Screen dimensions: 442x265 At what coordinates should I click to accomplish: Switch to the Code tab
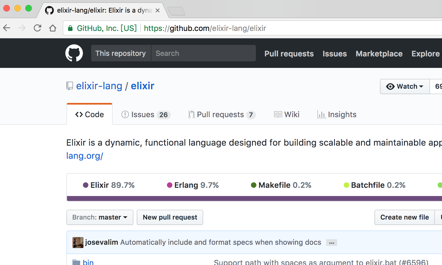pyautogui.click(x=89, y=114)
